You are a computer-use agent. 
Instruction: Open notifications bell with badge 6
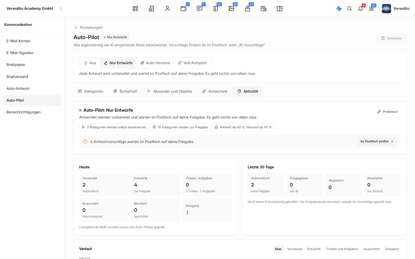361,9
